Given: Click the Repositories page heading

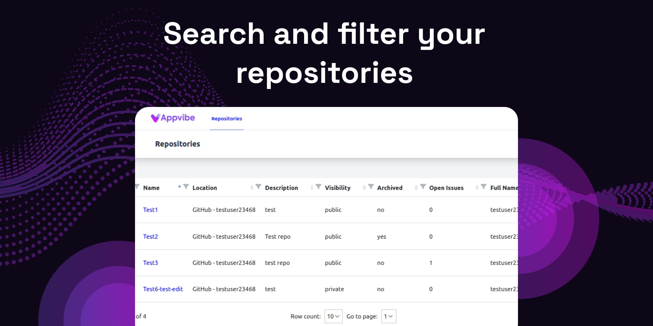Looking at the screenshot, I should [178, 144].
